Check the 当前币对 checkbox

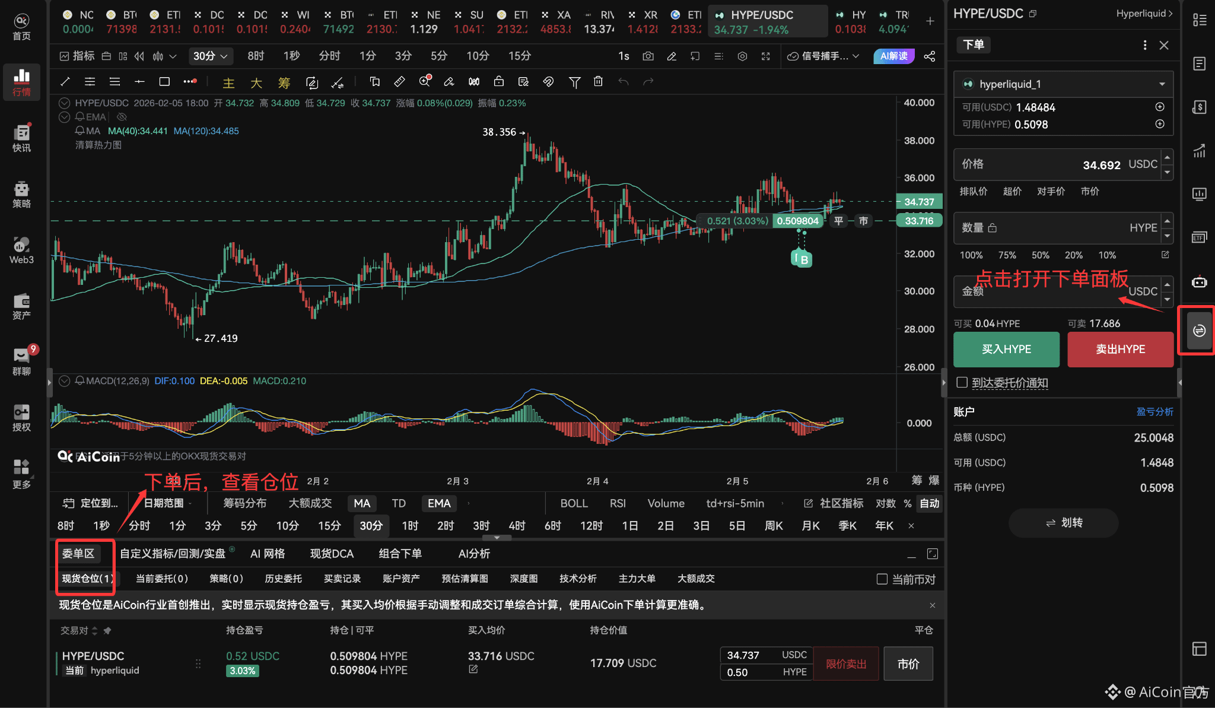(x=882, y=579)
